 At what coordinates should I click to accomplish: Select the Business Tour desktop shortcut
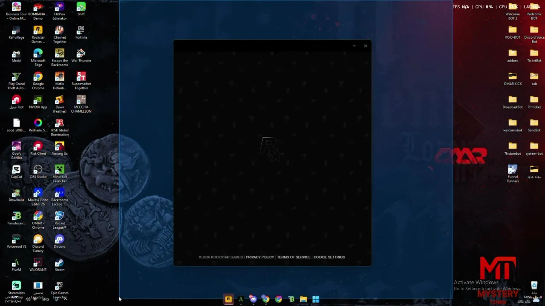(16, 11)
